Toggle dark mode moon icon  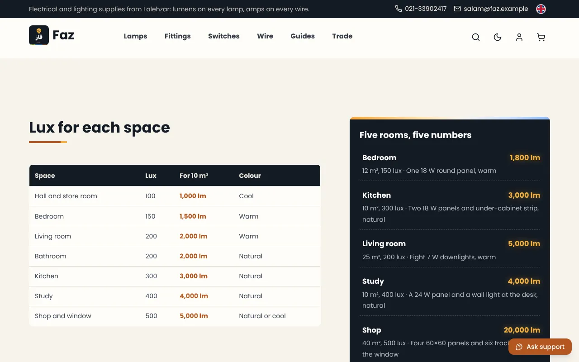pos(498,37)
